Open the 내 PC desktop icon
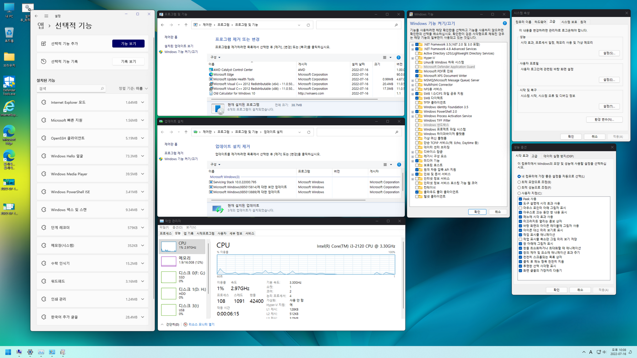The height and width of the screenshot is (358, 637). click(x=9, y=10)
